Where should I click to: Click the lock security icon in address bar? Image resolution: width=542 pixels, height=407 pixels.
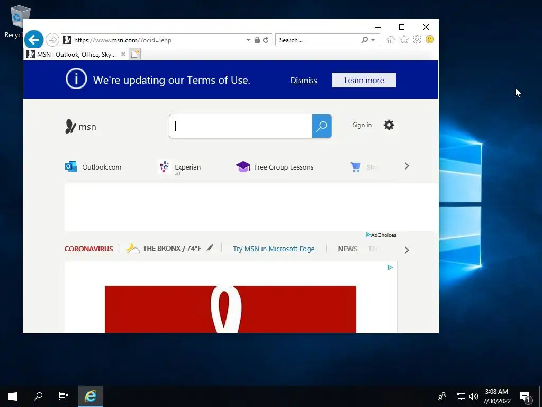pos(257,40)
